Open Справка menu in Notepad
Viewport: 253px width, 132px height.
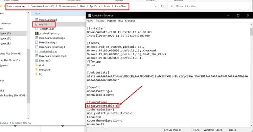click(x=130, y=21)
